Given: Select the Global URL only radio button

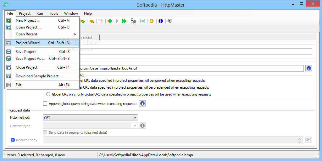Looking at the screenshot, I should point(48,94).
